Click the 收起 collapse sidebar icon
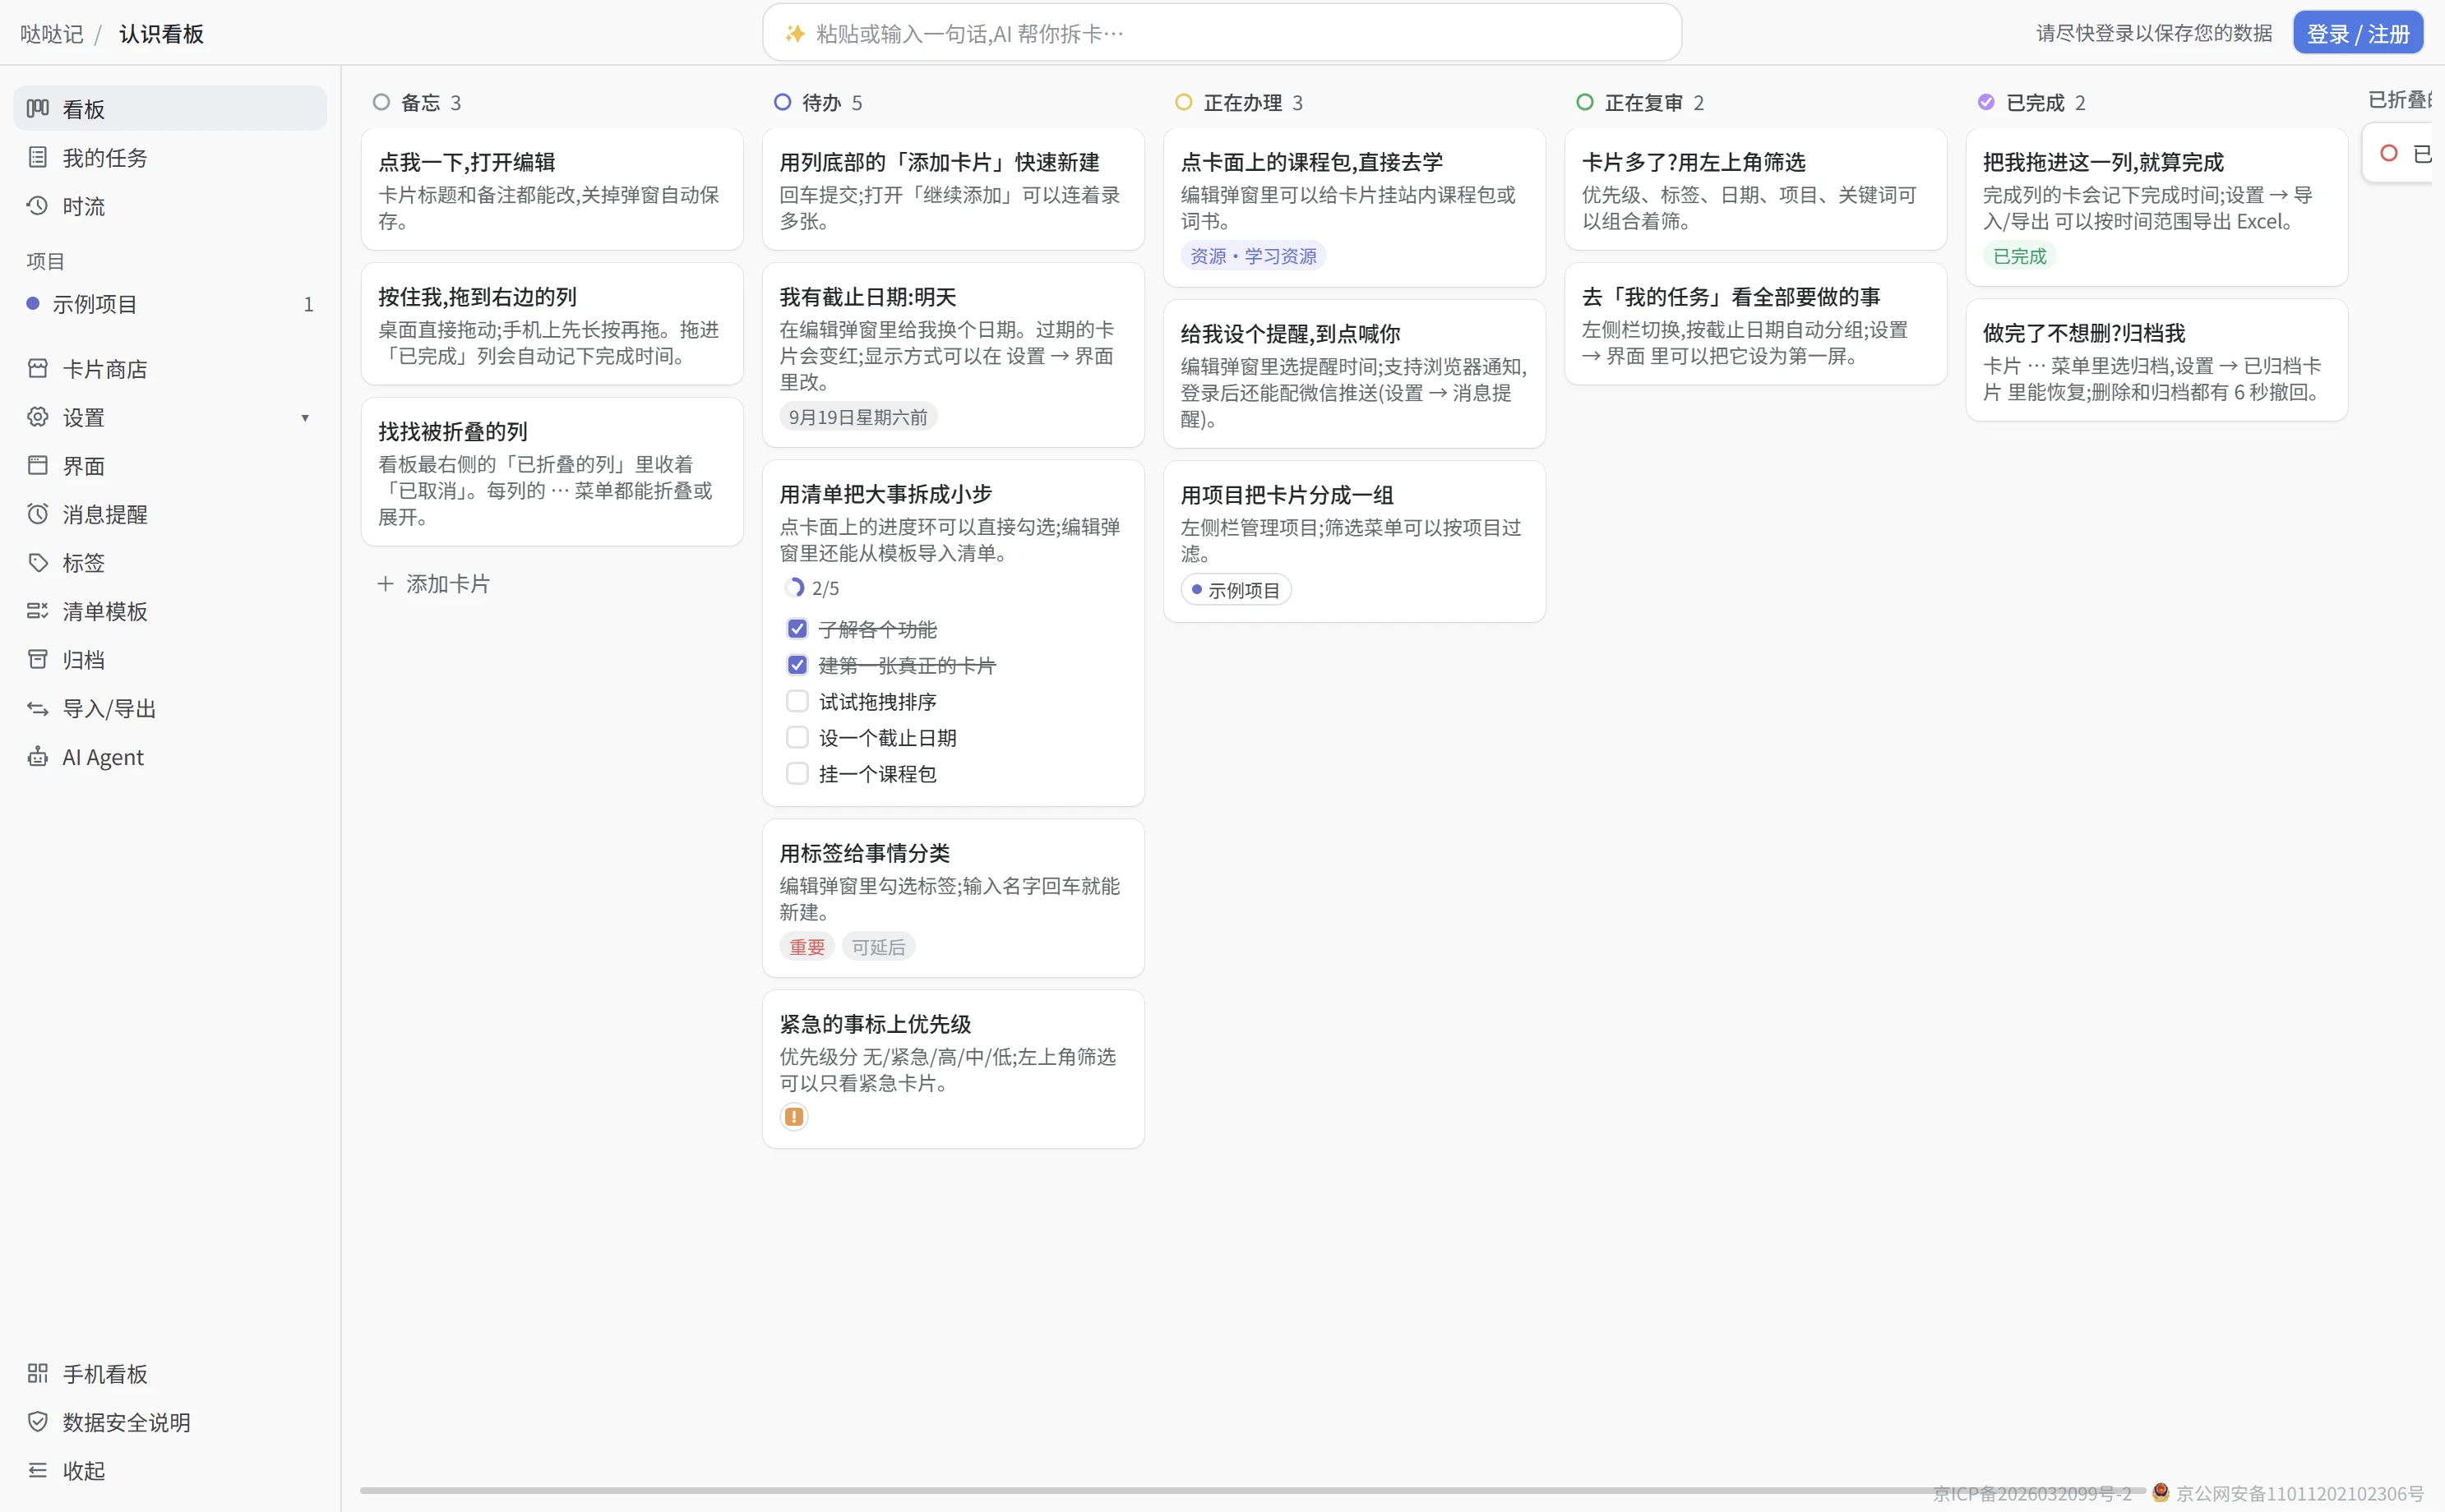Viewport: 2445px width, 1512px height. click(x=38, y=1470)
